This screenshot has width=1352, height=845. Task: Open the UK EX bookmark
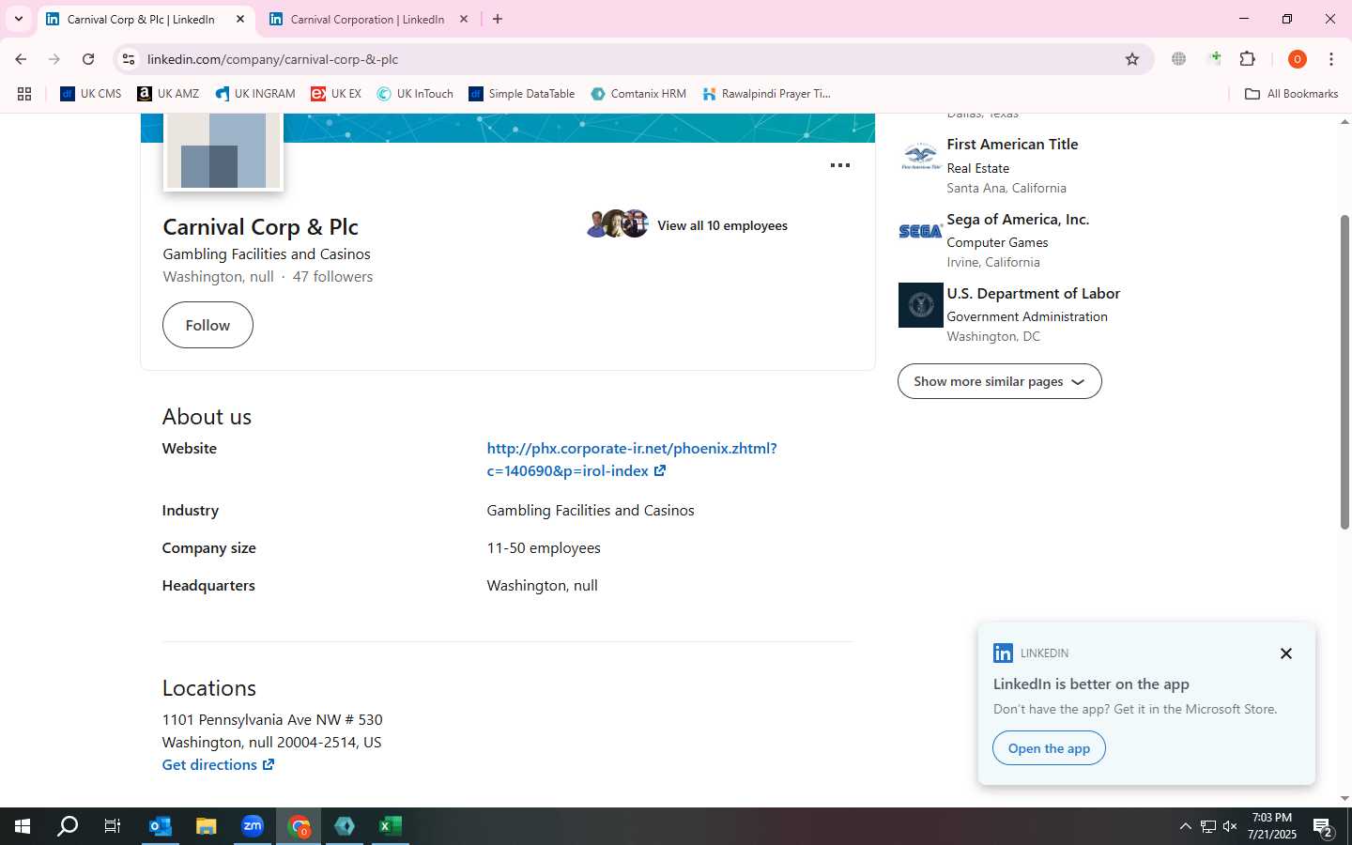click(x=336, y=94)
